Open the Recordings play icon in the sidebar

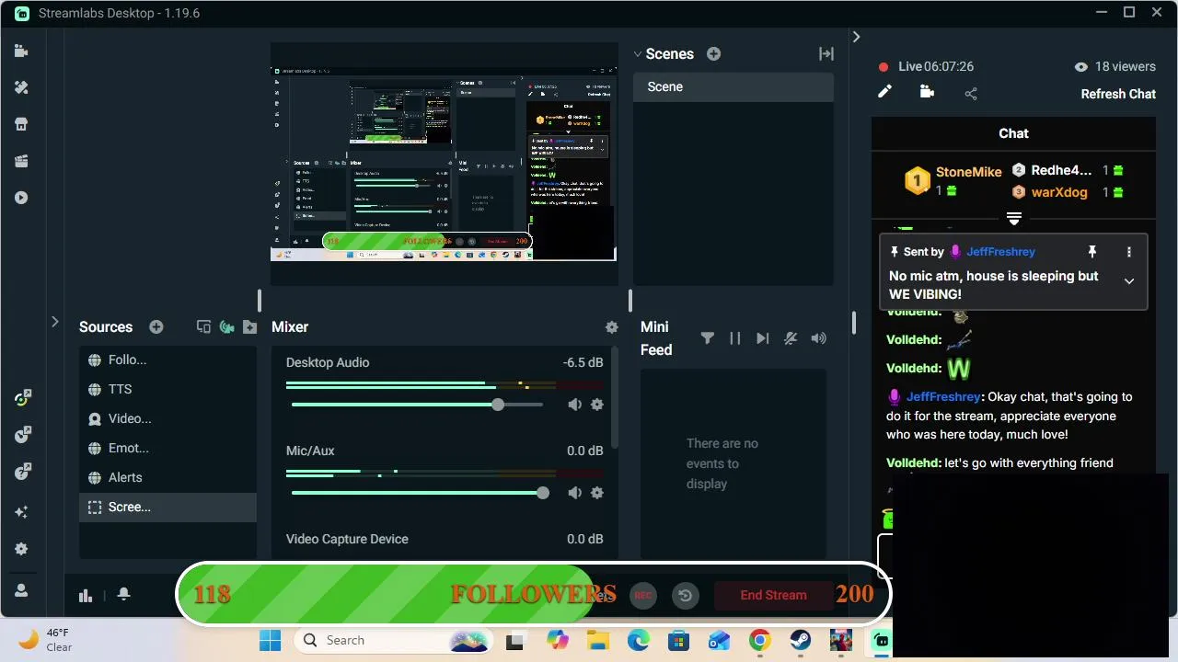tap(21, 198)
